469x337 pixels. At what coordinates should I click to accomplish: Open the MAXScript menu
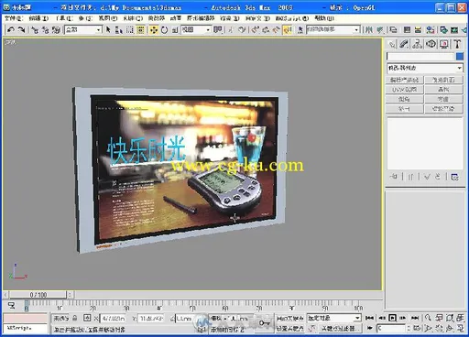pyautogui.click(x=292, y=18)
